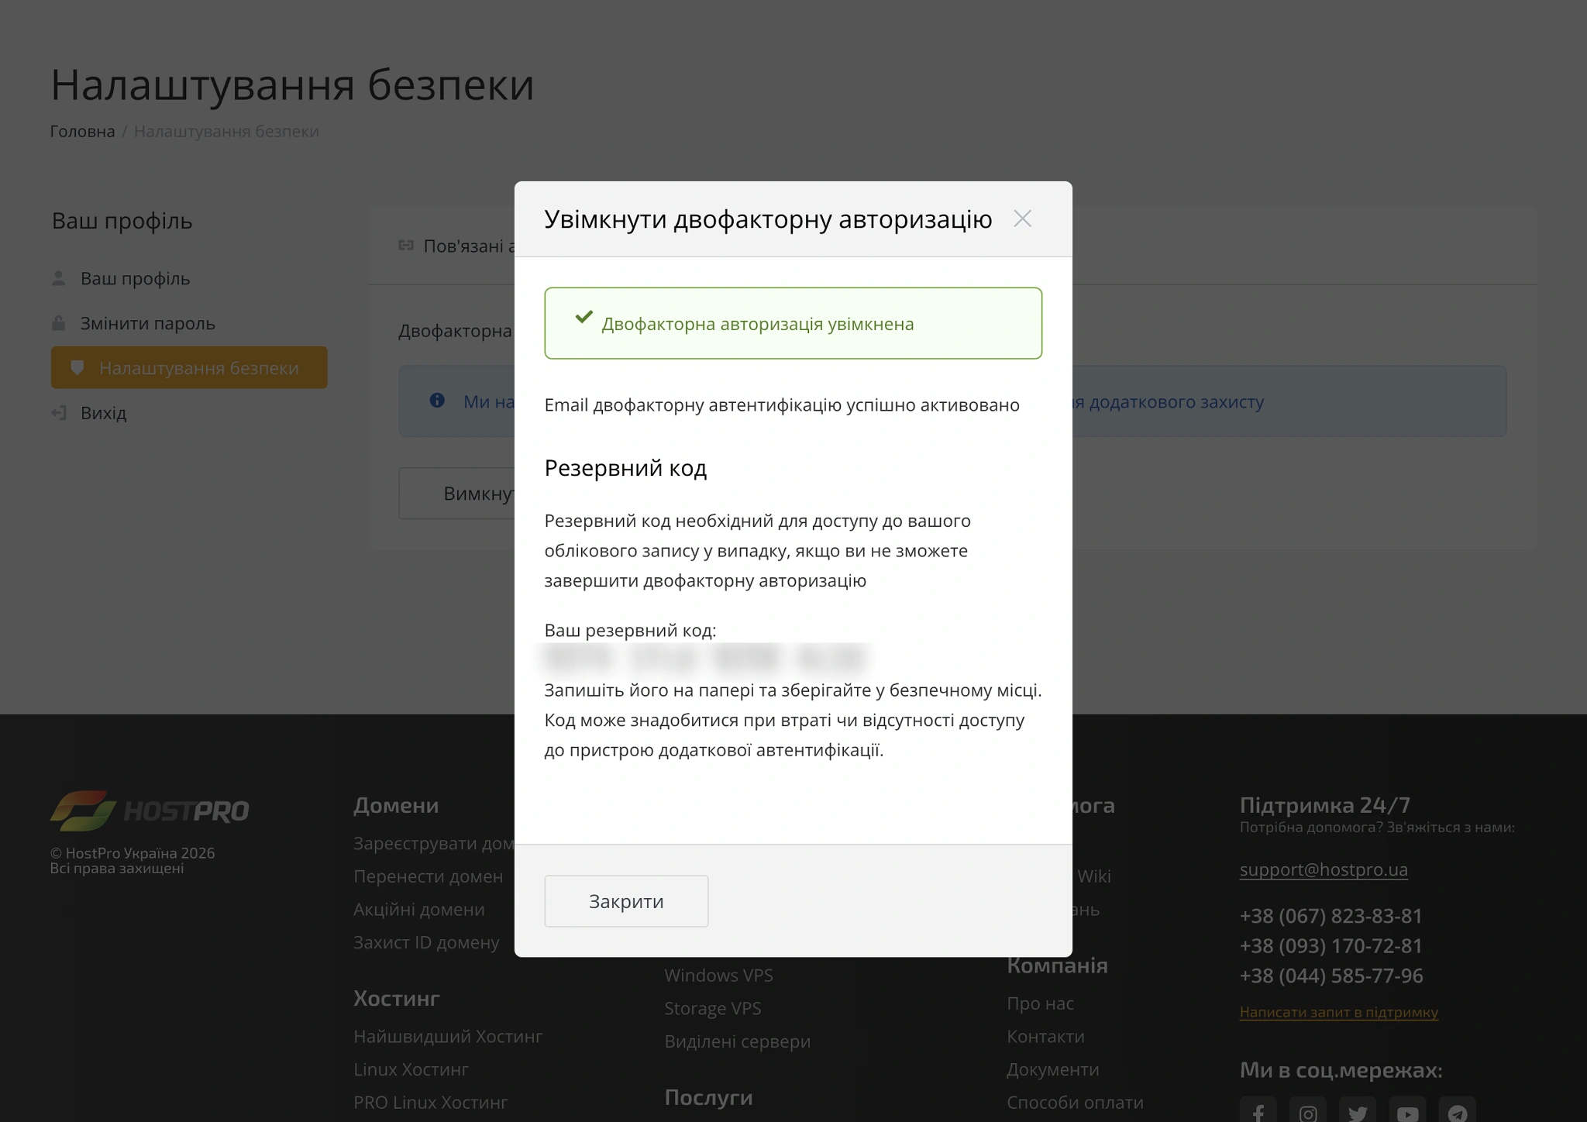The height and width of the screenshot is (1122, 1587).
Task: Click the logout icon beside Вихід
Action: coord(59,413)
